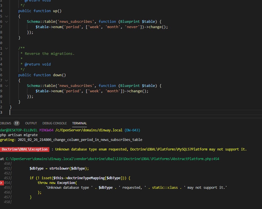The width and height of the screenshot is (262, 209).
Task: Click '* Reverse the migrations.' comment
Action: coord(47,54)
